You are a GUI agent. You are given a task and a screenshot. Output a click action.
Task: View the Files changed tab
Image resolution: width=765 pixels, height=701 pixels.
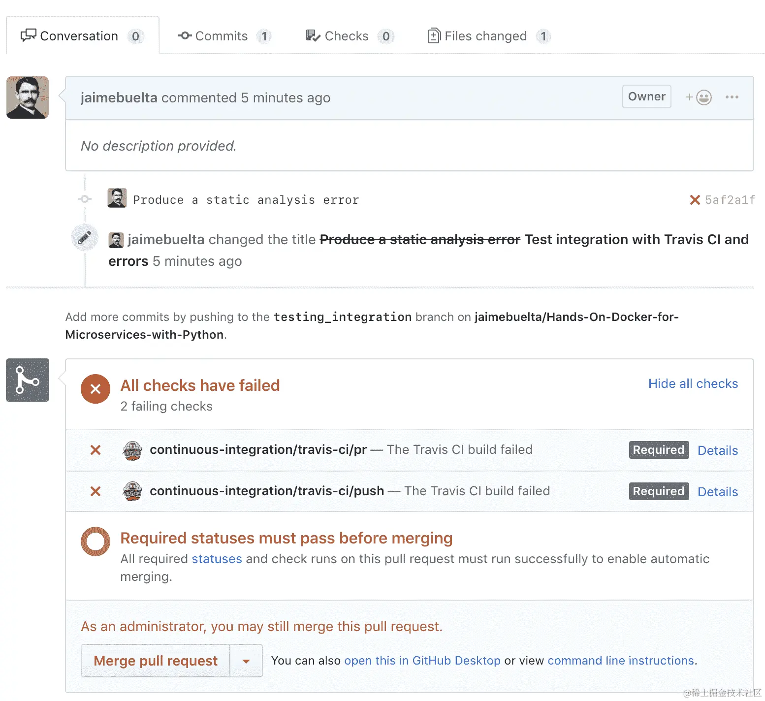tap(489, 36)
